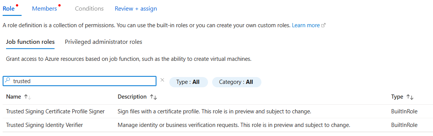Image resolution: width=433 pixels, height=136 pixels.
Task: Open the Category : All filter
Action: point(237,82)
